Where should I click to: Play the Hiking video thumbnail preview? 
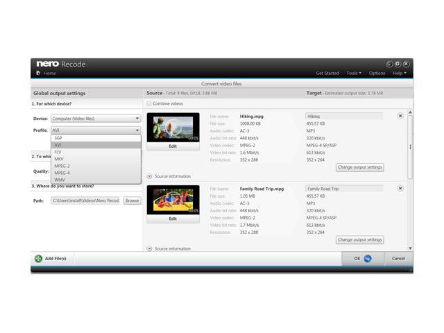pos(173,128)
